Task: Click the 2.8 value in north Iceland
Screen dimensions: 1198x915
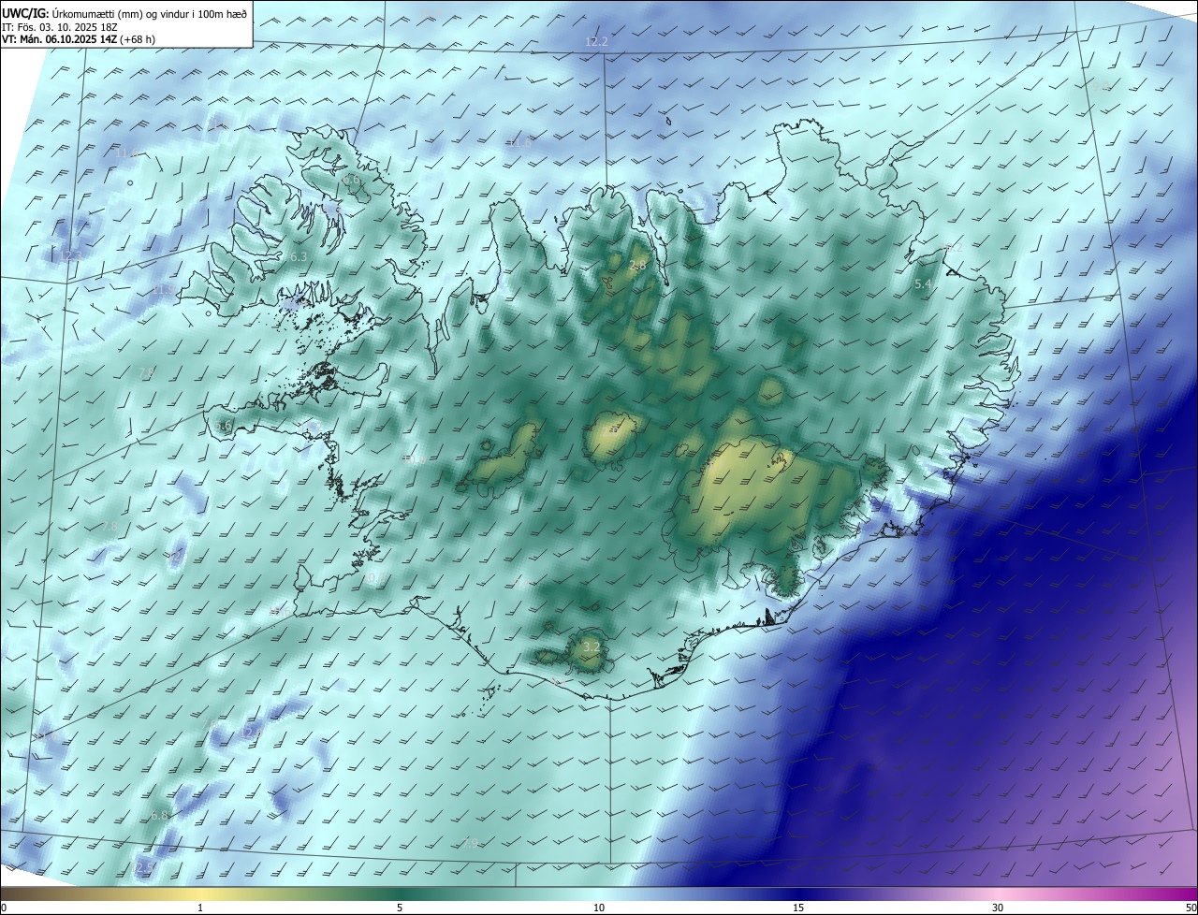Action: tap(637, 266)
